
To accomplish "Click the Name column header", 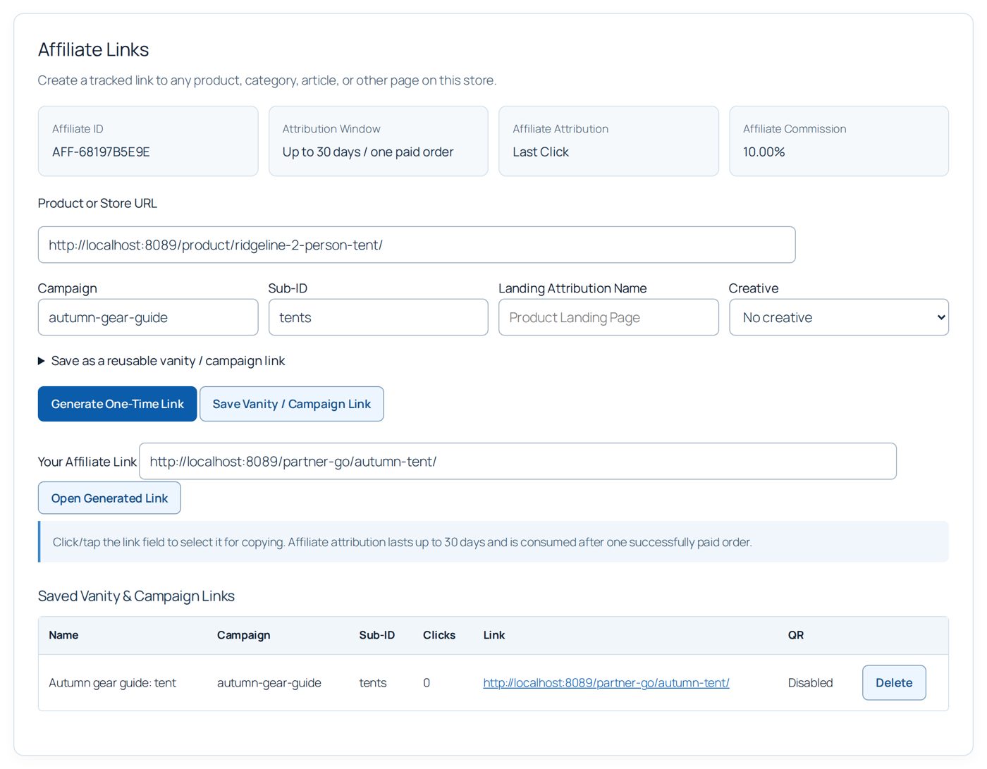I will click(63, 635).
